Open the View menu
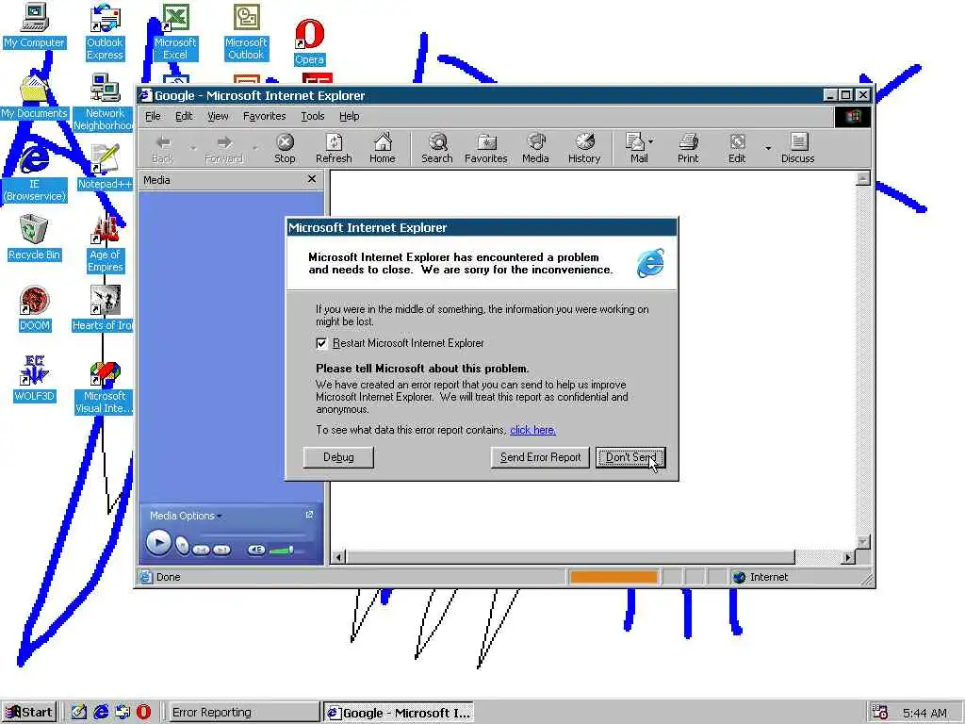Viewport: 965px width, 724px height. (218, 116)
